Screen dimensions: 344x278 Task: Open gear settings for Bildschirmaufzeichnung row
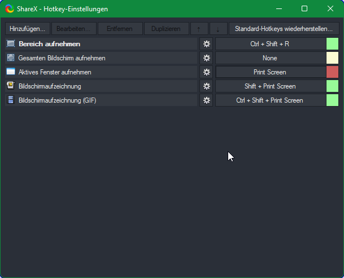tap(207, 86)
